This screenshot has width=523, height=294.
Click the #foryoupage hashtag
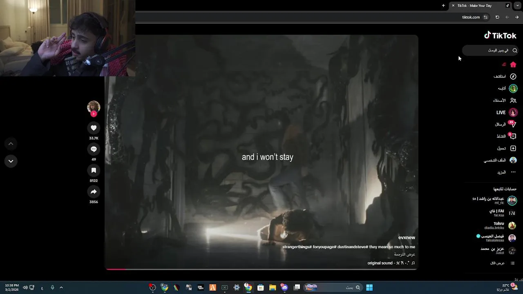point(325,247)
